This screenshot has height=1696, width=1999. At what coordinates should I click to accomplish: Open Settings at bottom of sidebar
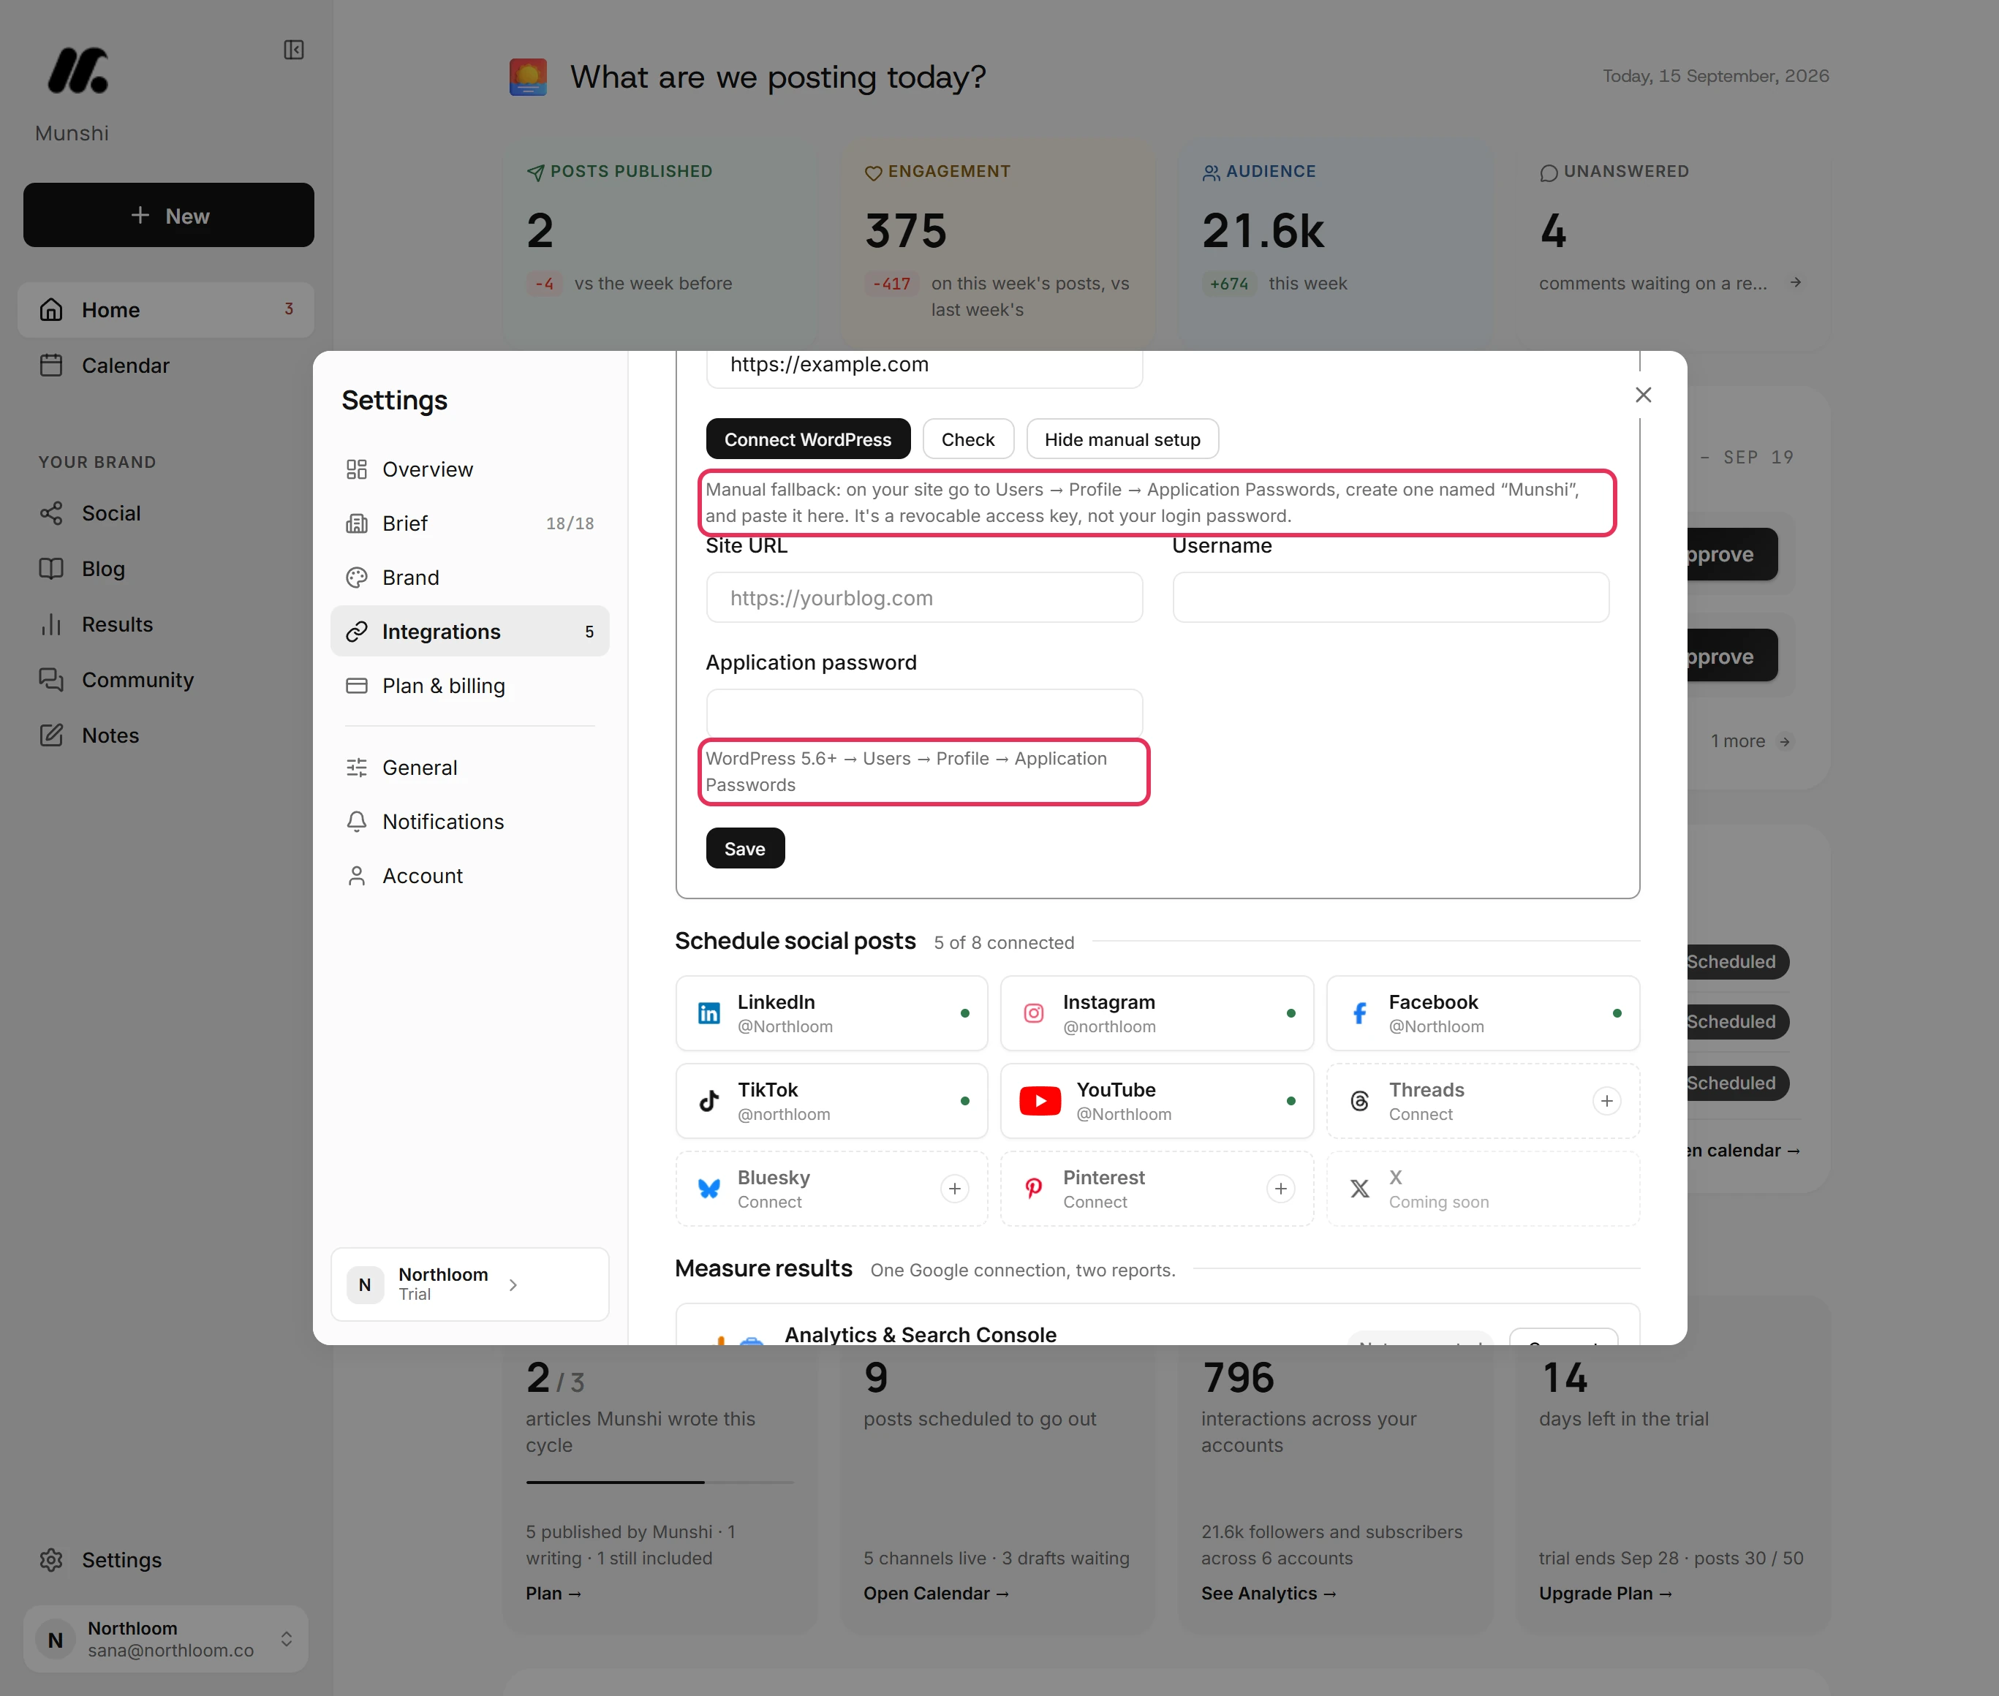click(x=165, y=1559)
